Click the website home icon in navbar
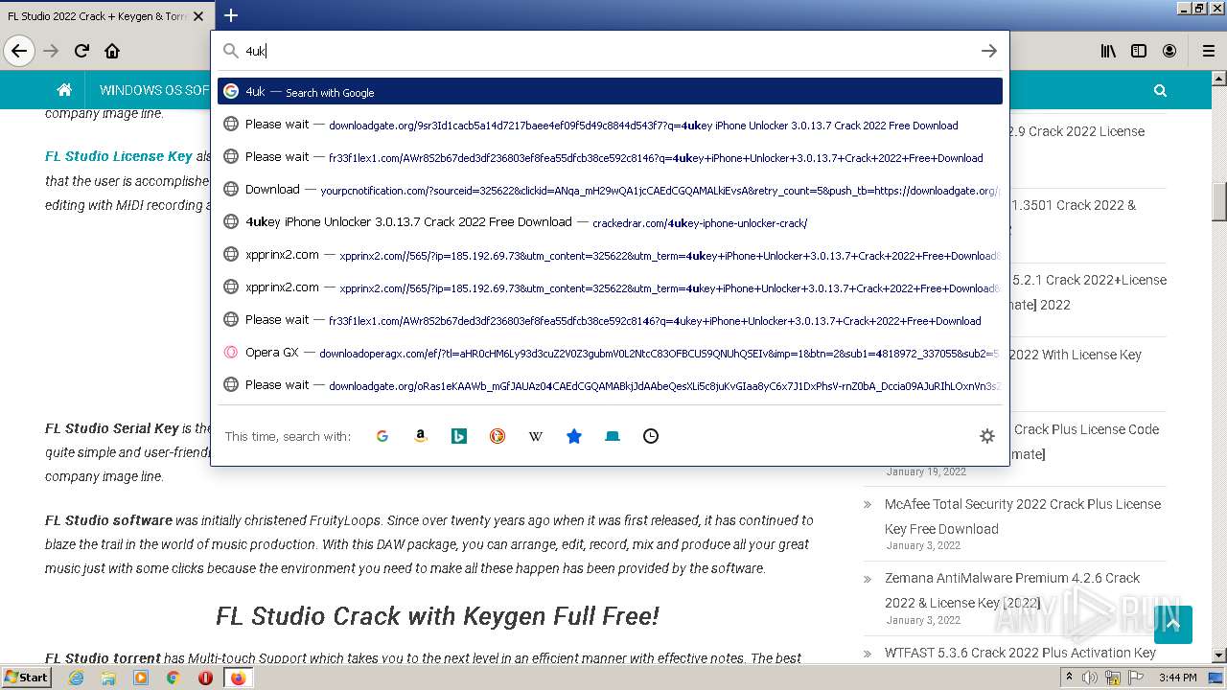This screenshot has height=690, width=1227. (64, 90)
